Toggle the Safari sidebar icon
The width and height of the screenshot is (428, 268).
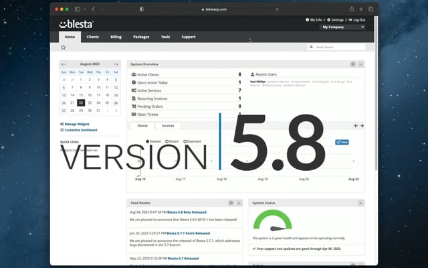[78, 9]
